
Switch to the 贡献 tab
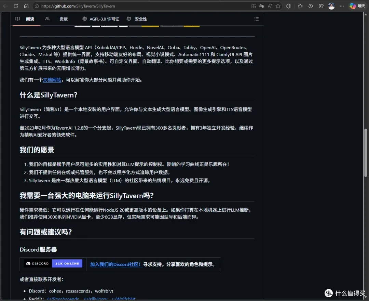[64, 19]
